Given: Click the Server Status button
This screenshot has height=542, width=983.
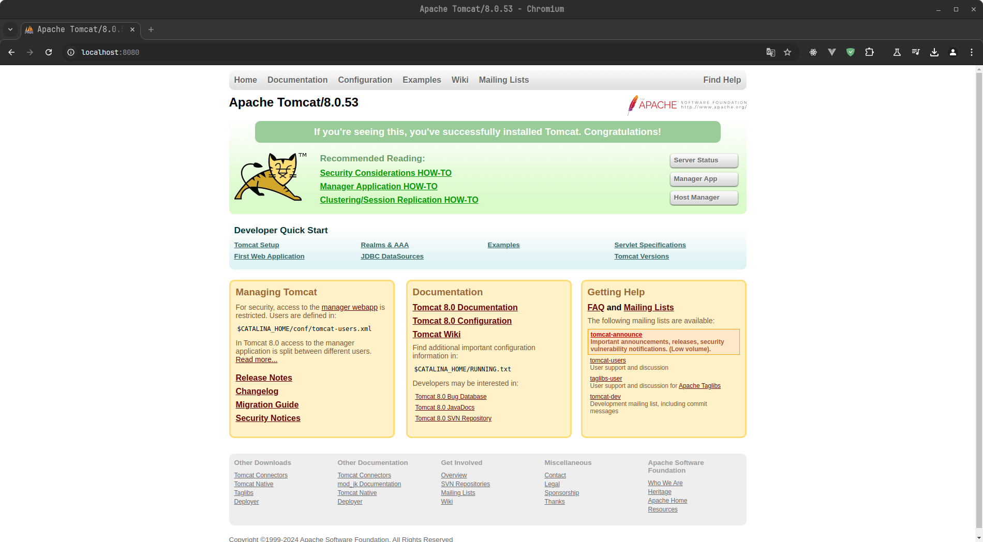Looking at the screenshot, I should (x=704, y=160).
